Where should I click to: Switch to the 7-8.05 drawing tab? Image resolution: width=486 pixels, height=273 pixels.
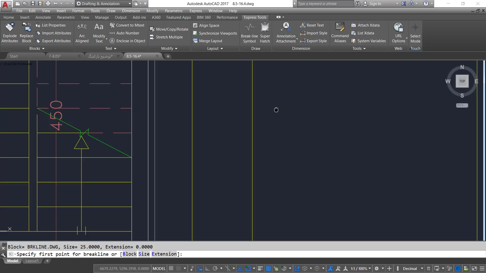pos(55,56)
